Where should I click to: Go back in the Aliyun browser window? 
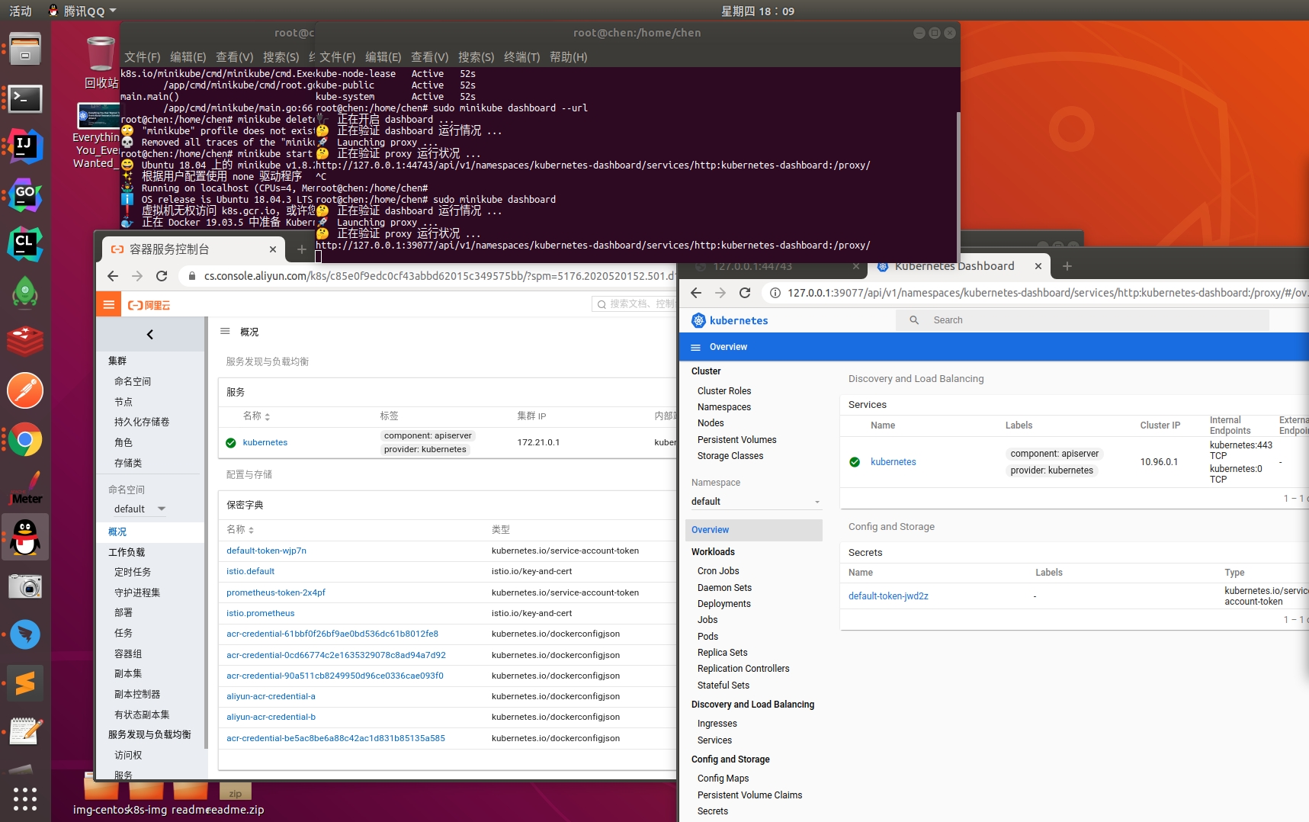coord(113,276)
